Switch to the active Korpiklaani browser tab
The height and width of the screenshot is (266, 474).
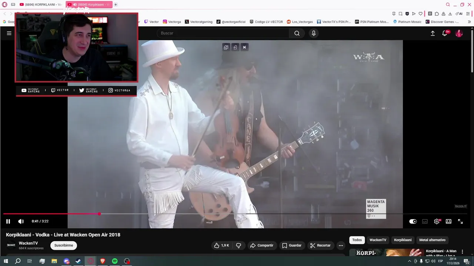(x=89, y=4)
